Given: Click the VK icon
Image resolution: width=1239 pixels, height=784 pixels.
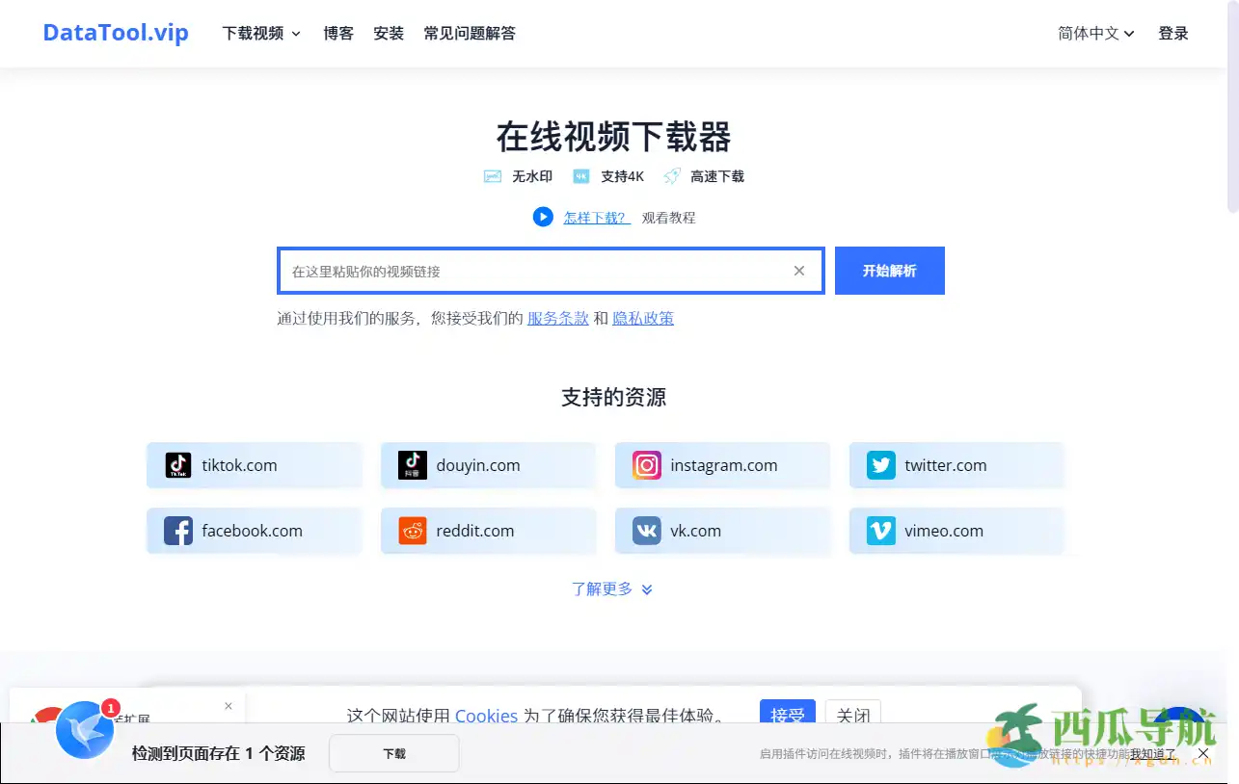Looking at the screenshot, I should point(646,531).
